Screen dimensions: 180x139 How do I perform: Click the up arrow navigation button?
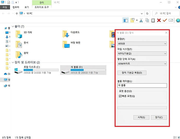click(x=17, y=14)
